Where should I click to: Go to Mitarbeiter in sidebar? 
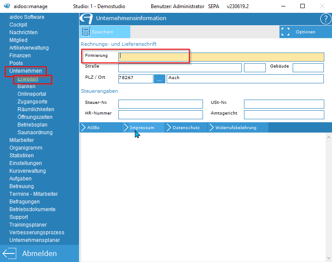(22, 140)
